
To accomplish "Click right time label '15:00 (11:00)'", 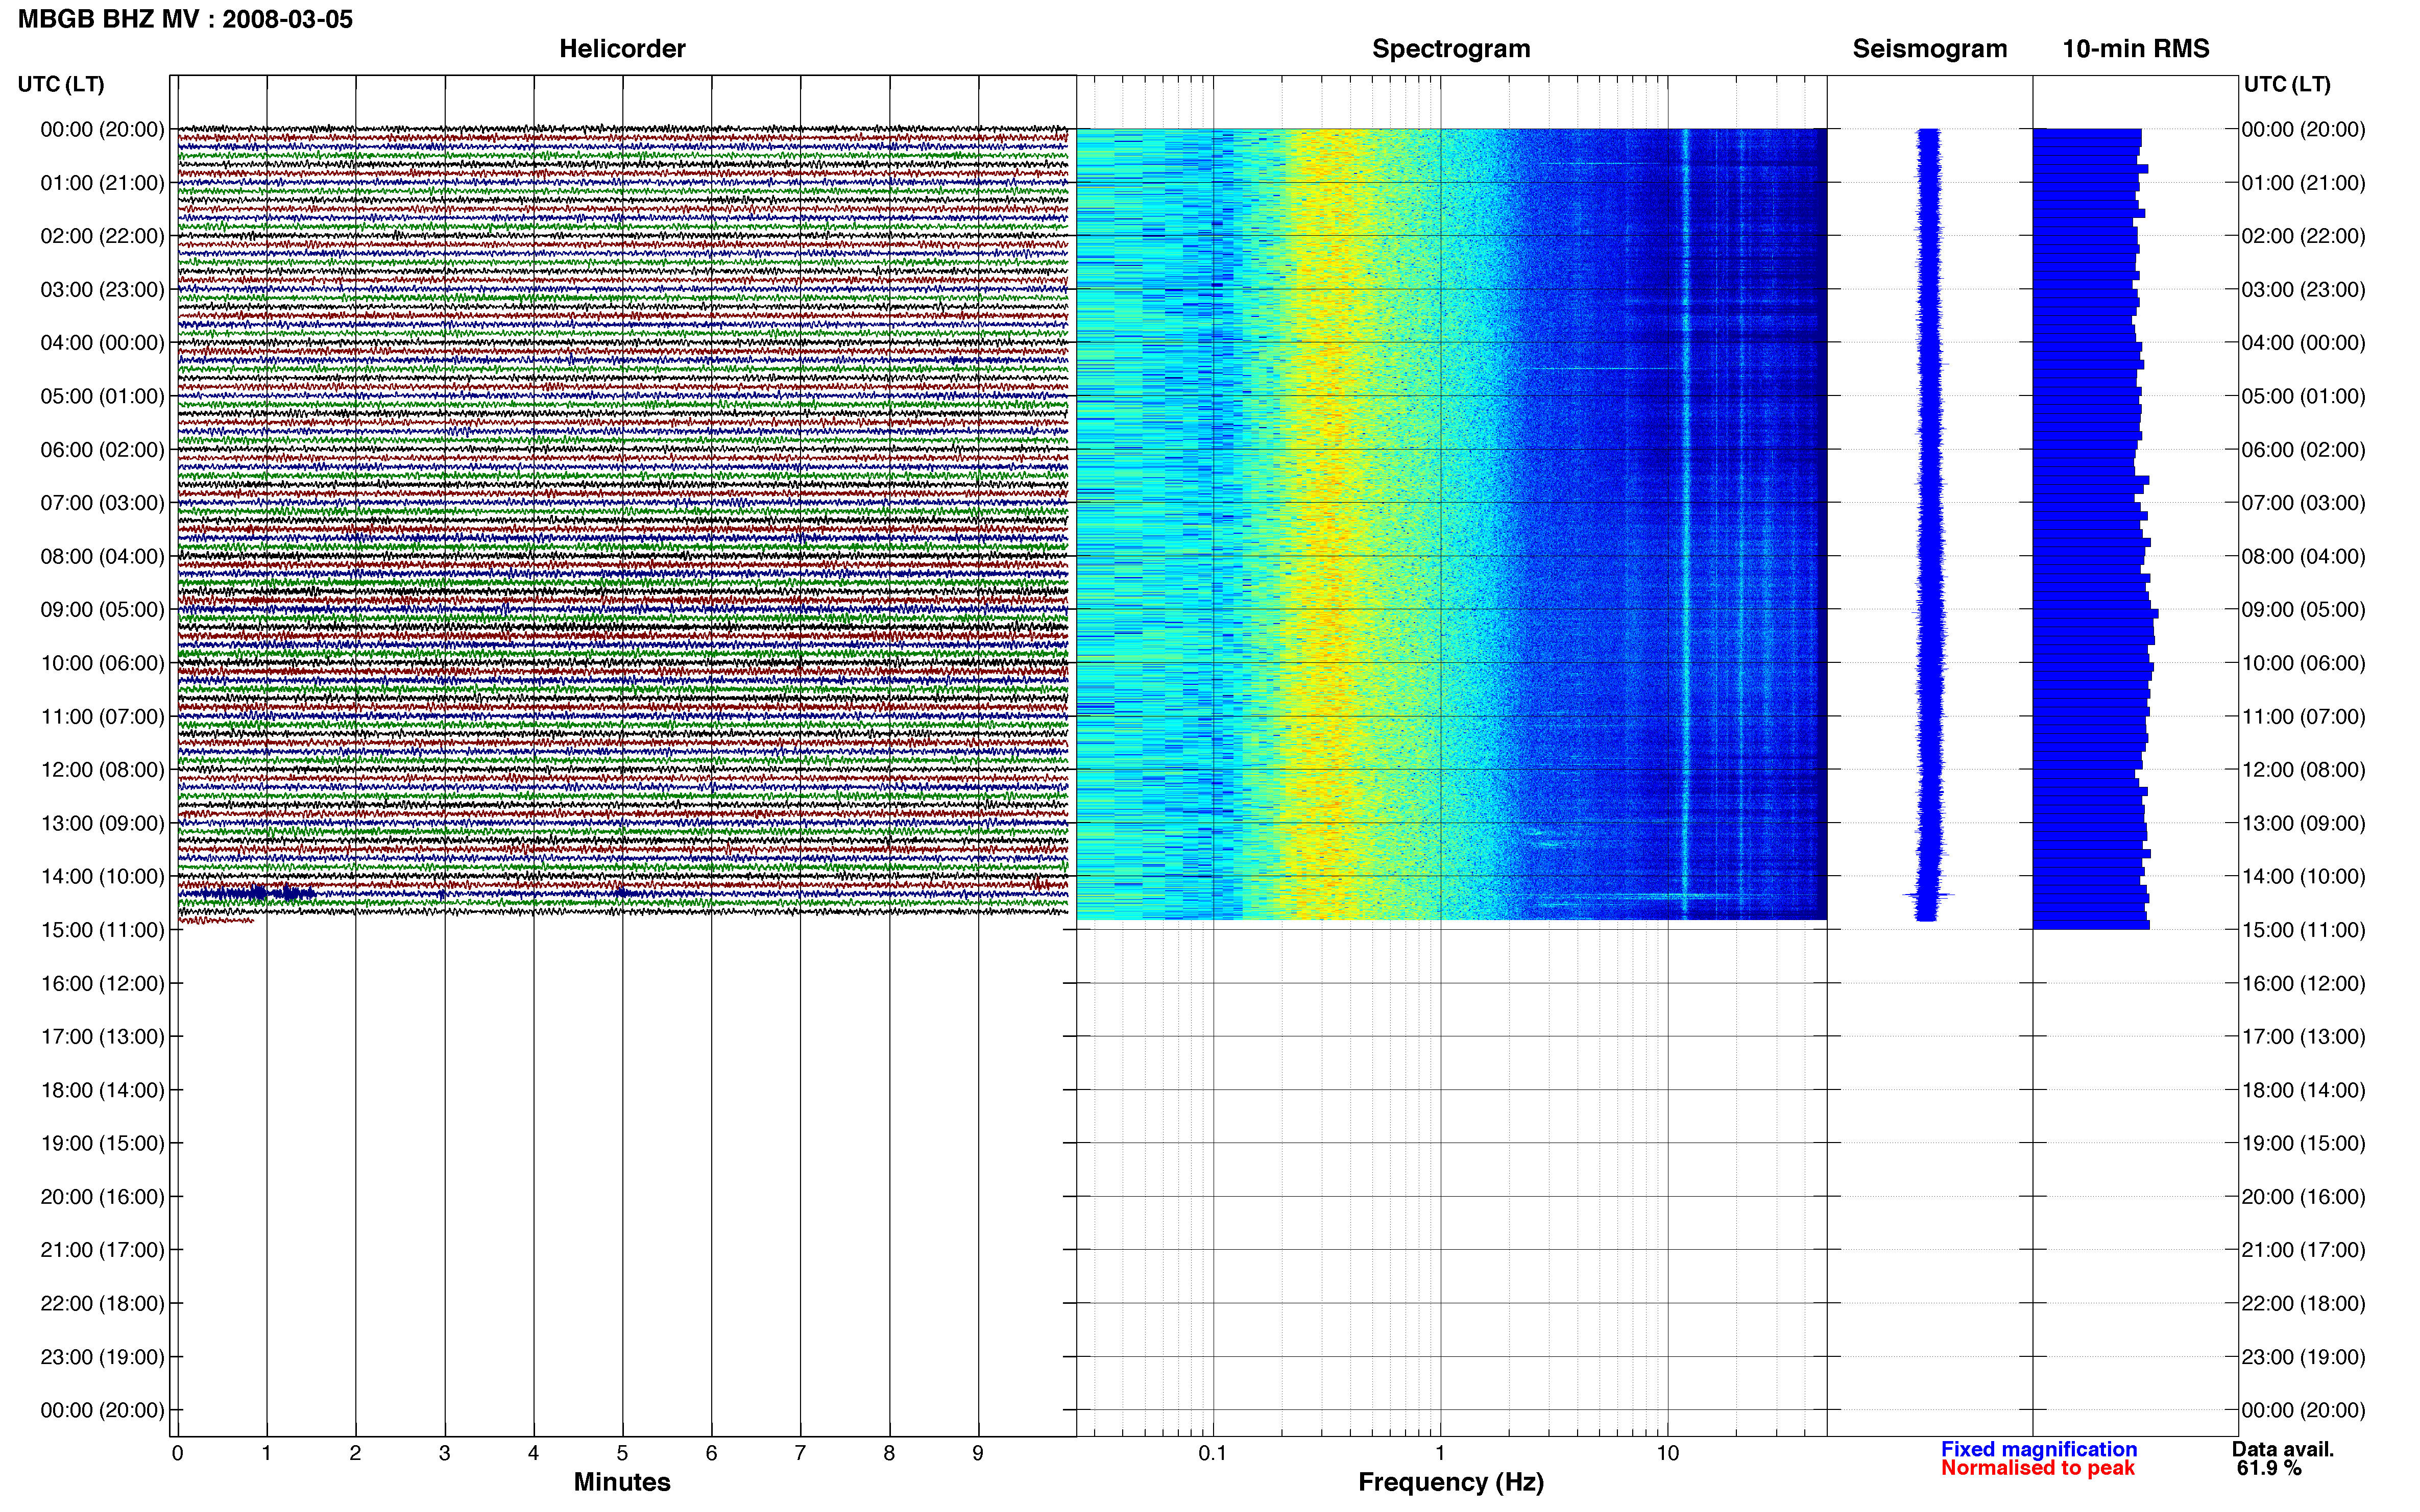I will tap(2303, 930).
